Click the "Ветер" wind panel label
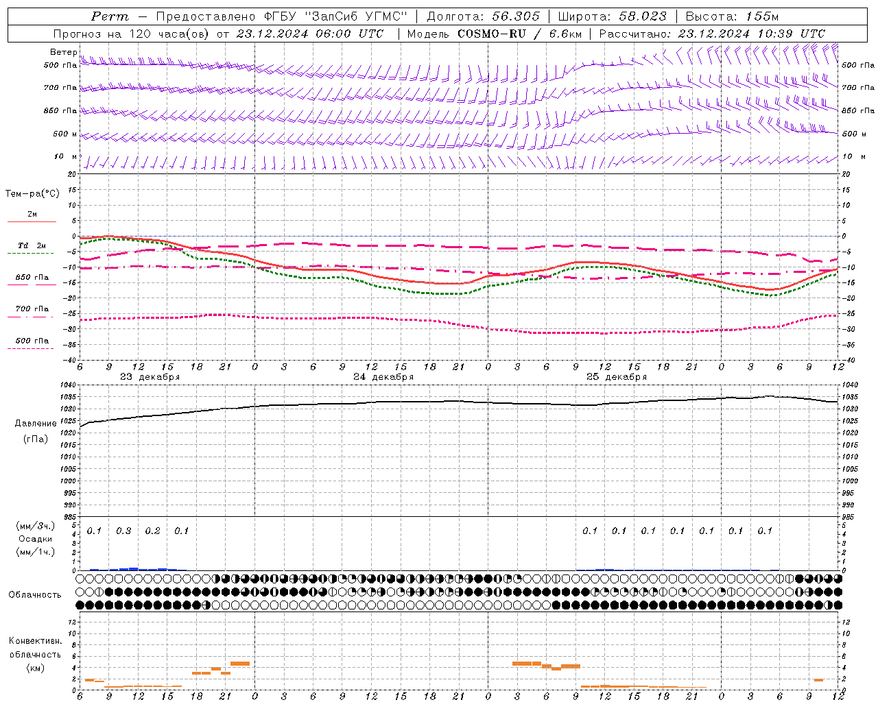Screen dimensions: 878x702 coord(64,52)
